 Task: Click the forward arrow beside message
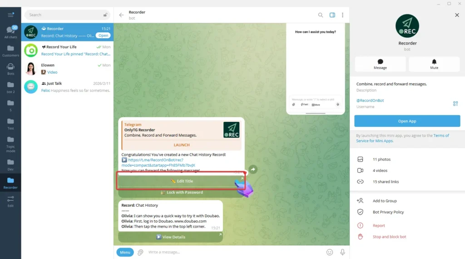click(253, 169)
